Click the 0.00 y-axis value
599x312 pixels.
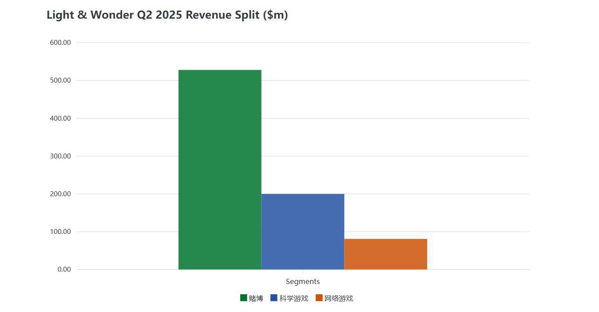click(64, 269)
